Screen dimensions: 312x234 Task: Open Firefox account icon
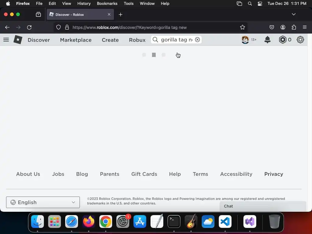pos(283,27)
